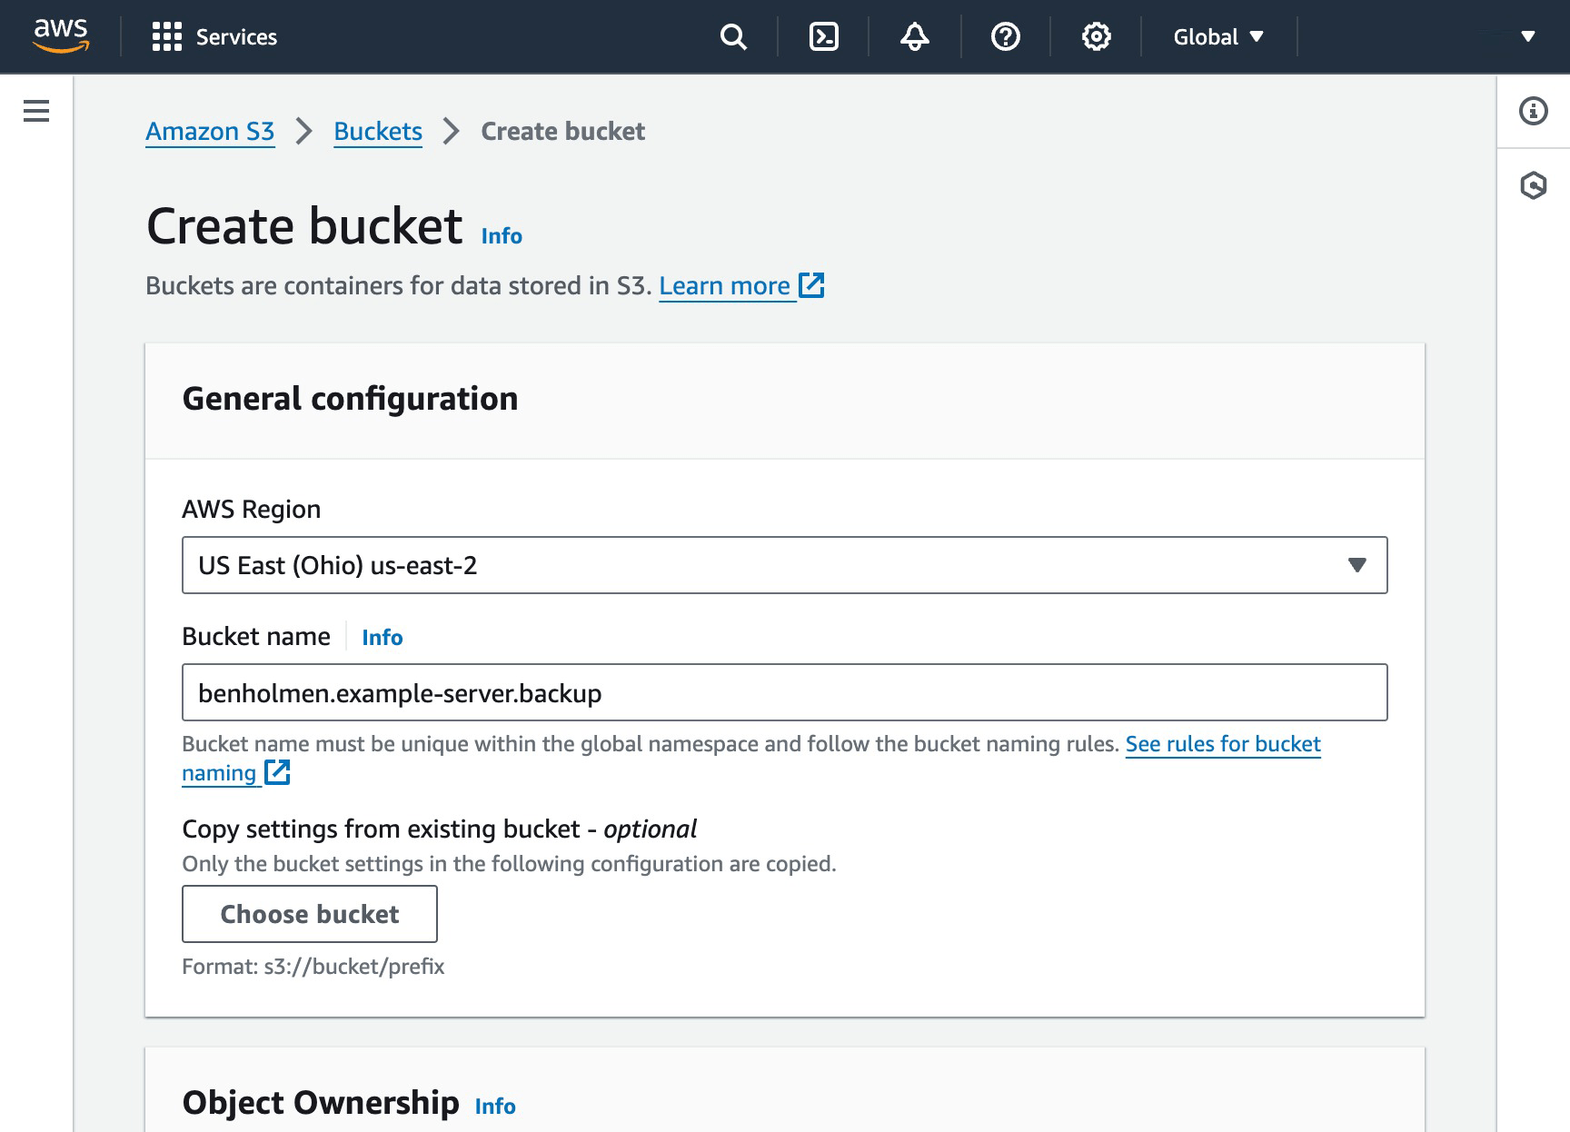Click Info next to Object Ownership
This screenshot has width=1570, height=1132.
(x=494, y=1106)
